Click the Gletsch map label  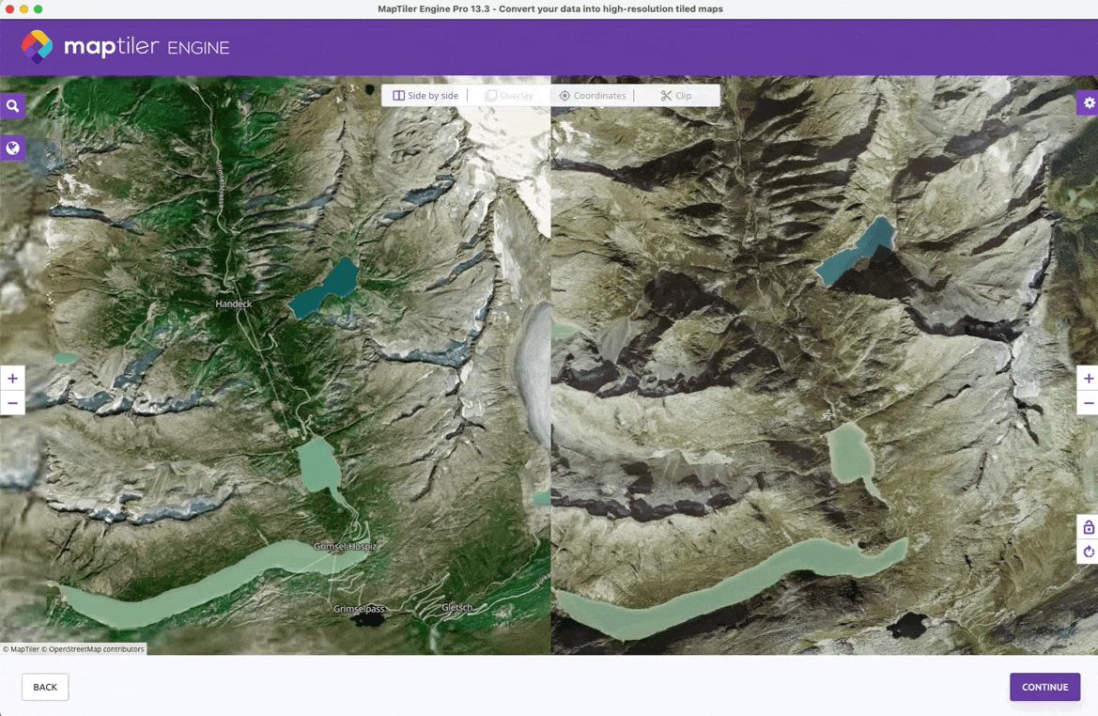457,607
